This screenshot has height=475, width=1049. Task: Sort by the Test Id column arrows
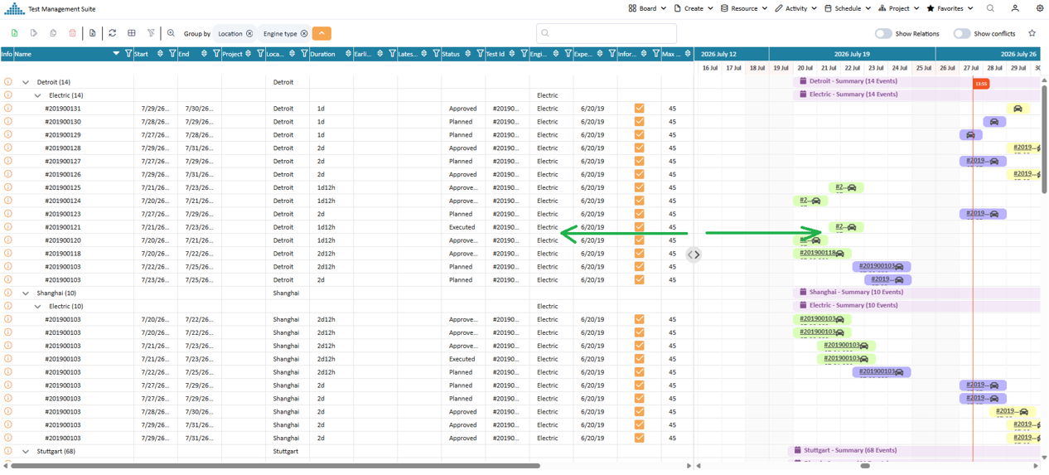point(512,54)
